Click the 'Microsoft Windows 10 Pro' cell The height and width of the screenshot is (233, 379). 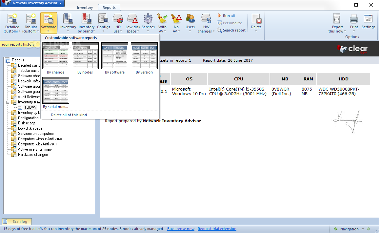(x=189, y=92)
